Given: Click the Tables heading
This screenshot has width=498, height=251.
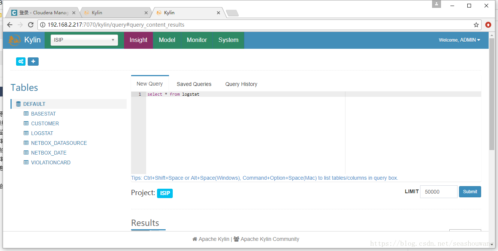Looking at the screenshot, I should point(24,87).
